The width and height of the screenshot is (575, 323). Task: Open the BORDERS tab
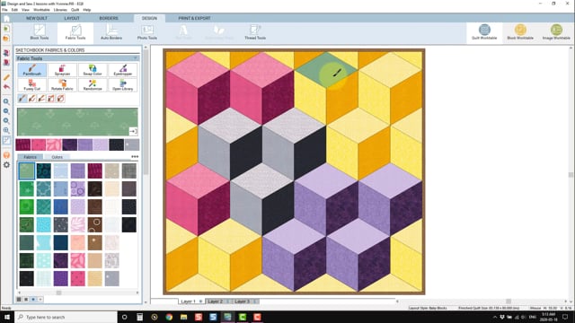[109, 18]
